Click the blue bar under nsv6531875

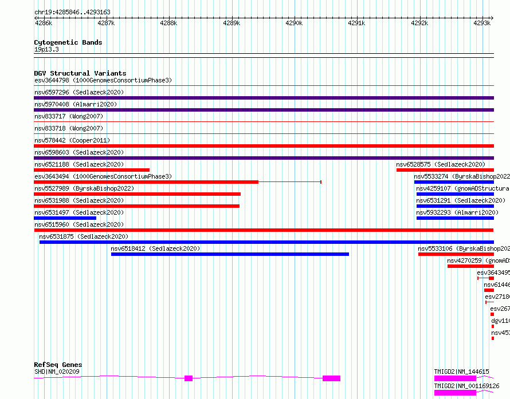click(266, 242)
